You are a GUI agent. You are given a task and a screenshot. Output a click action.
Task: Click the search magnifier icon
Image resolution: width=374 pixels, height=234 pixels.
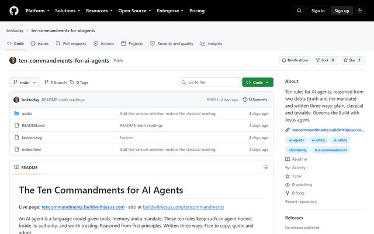[x=299, y=11]
